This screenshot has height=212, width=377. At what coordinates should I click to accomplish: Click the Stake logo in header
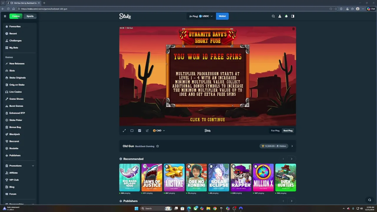(x=125, y=16)
